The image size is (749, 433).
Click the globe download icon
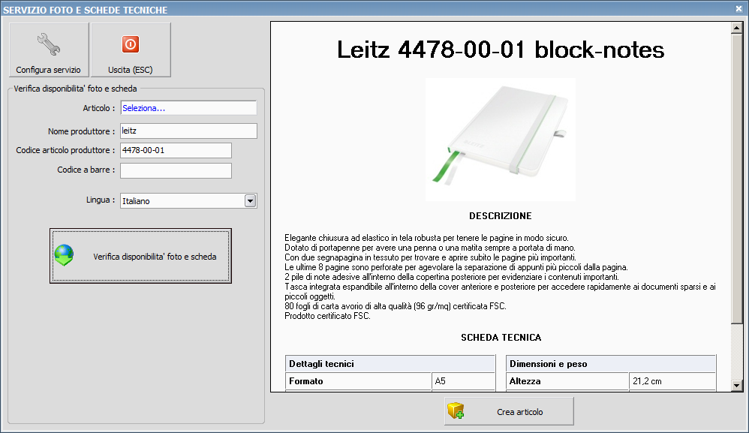click(64, 255)
